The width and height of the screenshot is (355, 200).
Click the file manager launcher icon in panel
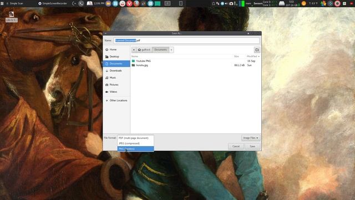(x=108, y=3)
